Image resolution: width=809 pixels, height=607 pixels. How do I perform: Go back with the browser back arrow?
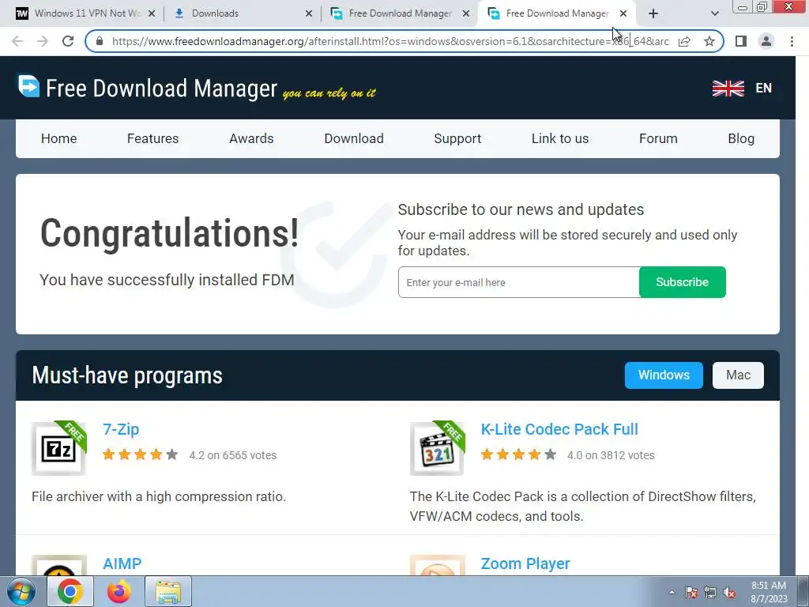(x=17, y=41)
